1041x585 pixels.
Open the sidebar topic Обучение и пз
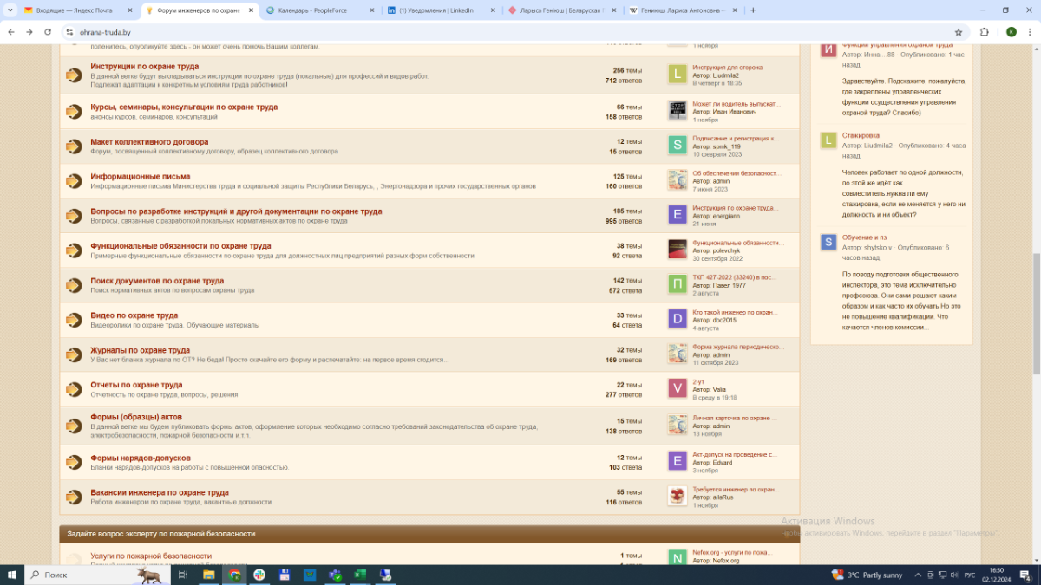pos(864,237)
